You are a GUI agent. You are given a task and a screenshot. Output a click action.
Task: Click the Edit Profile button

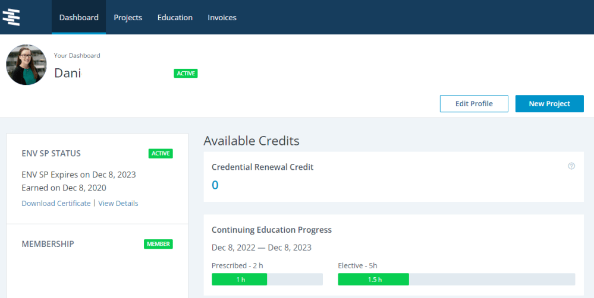474,103
